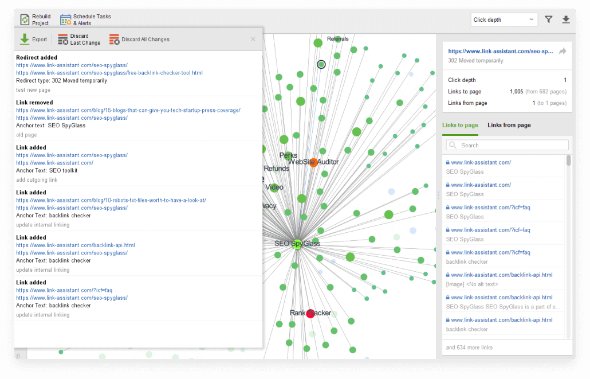Click the free-backlink-checker-tool.html redirect link
This screenshot has height=379, width=590.
(109, 73)
